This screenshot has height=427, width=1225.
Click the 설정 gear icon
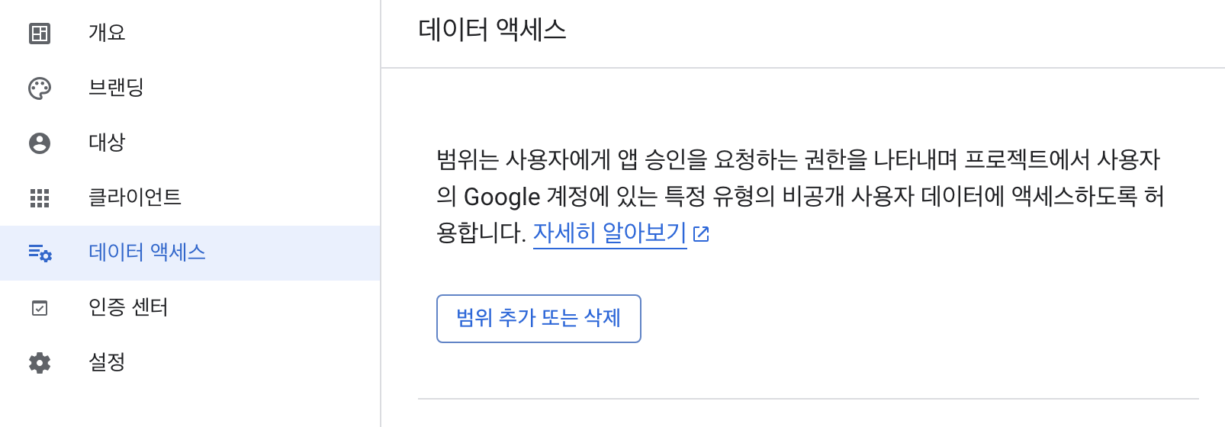pyautogui.click(x=40, y=363)
